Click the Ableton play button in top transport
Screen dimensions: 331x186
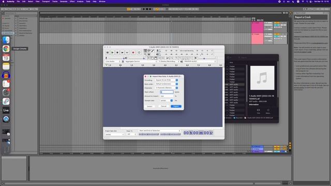pos(144,9)
